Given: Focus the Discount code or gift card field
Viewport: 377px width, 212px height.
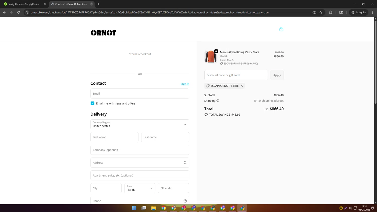Looking at the screenshot, I should pos(236,75).
